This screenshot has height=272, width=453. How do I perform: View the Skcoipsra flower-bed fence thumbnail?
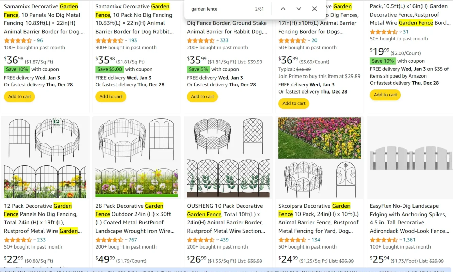pos(319,138)
